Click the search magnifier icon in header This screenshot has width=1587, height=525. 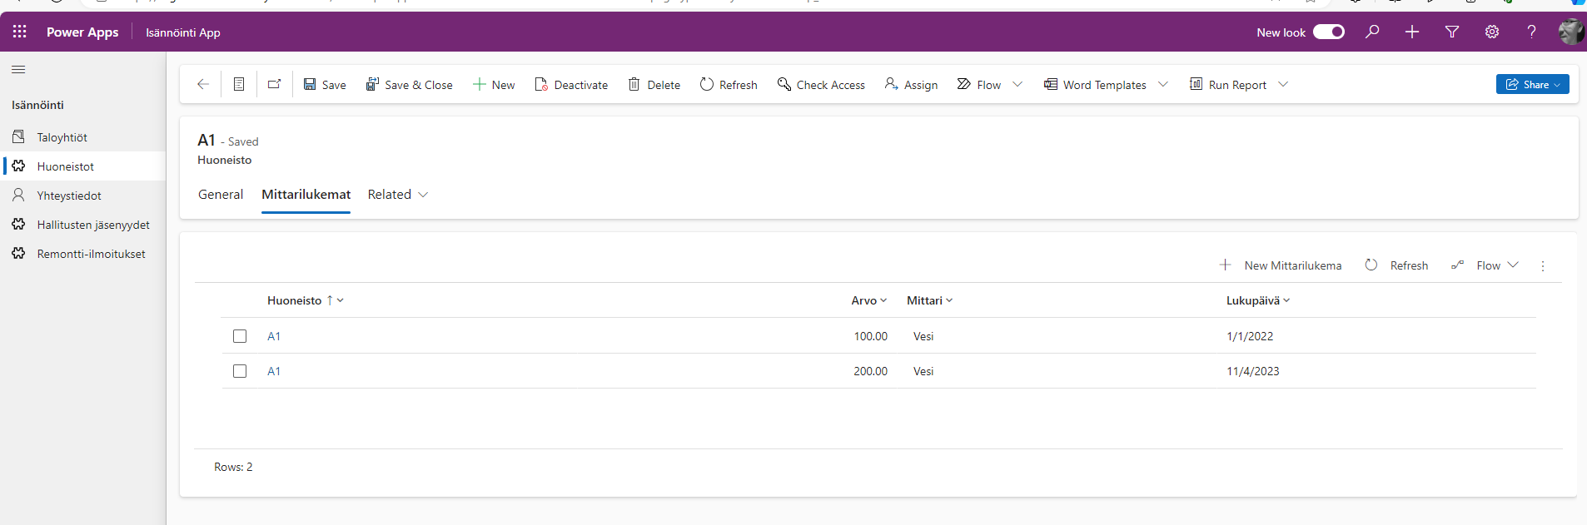[1372, 32]
